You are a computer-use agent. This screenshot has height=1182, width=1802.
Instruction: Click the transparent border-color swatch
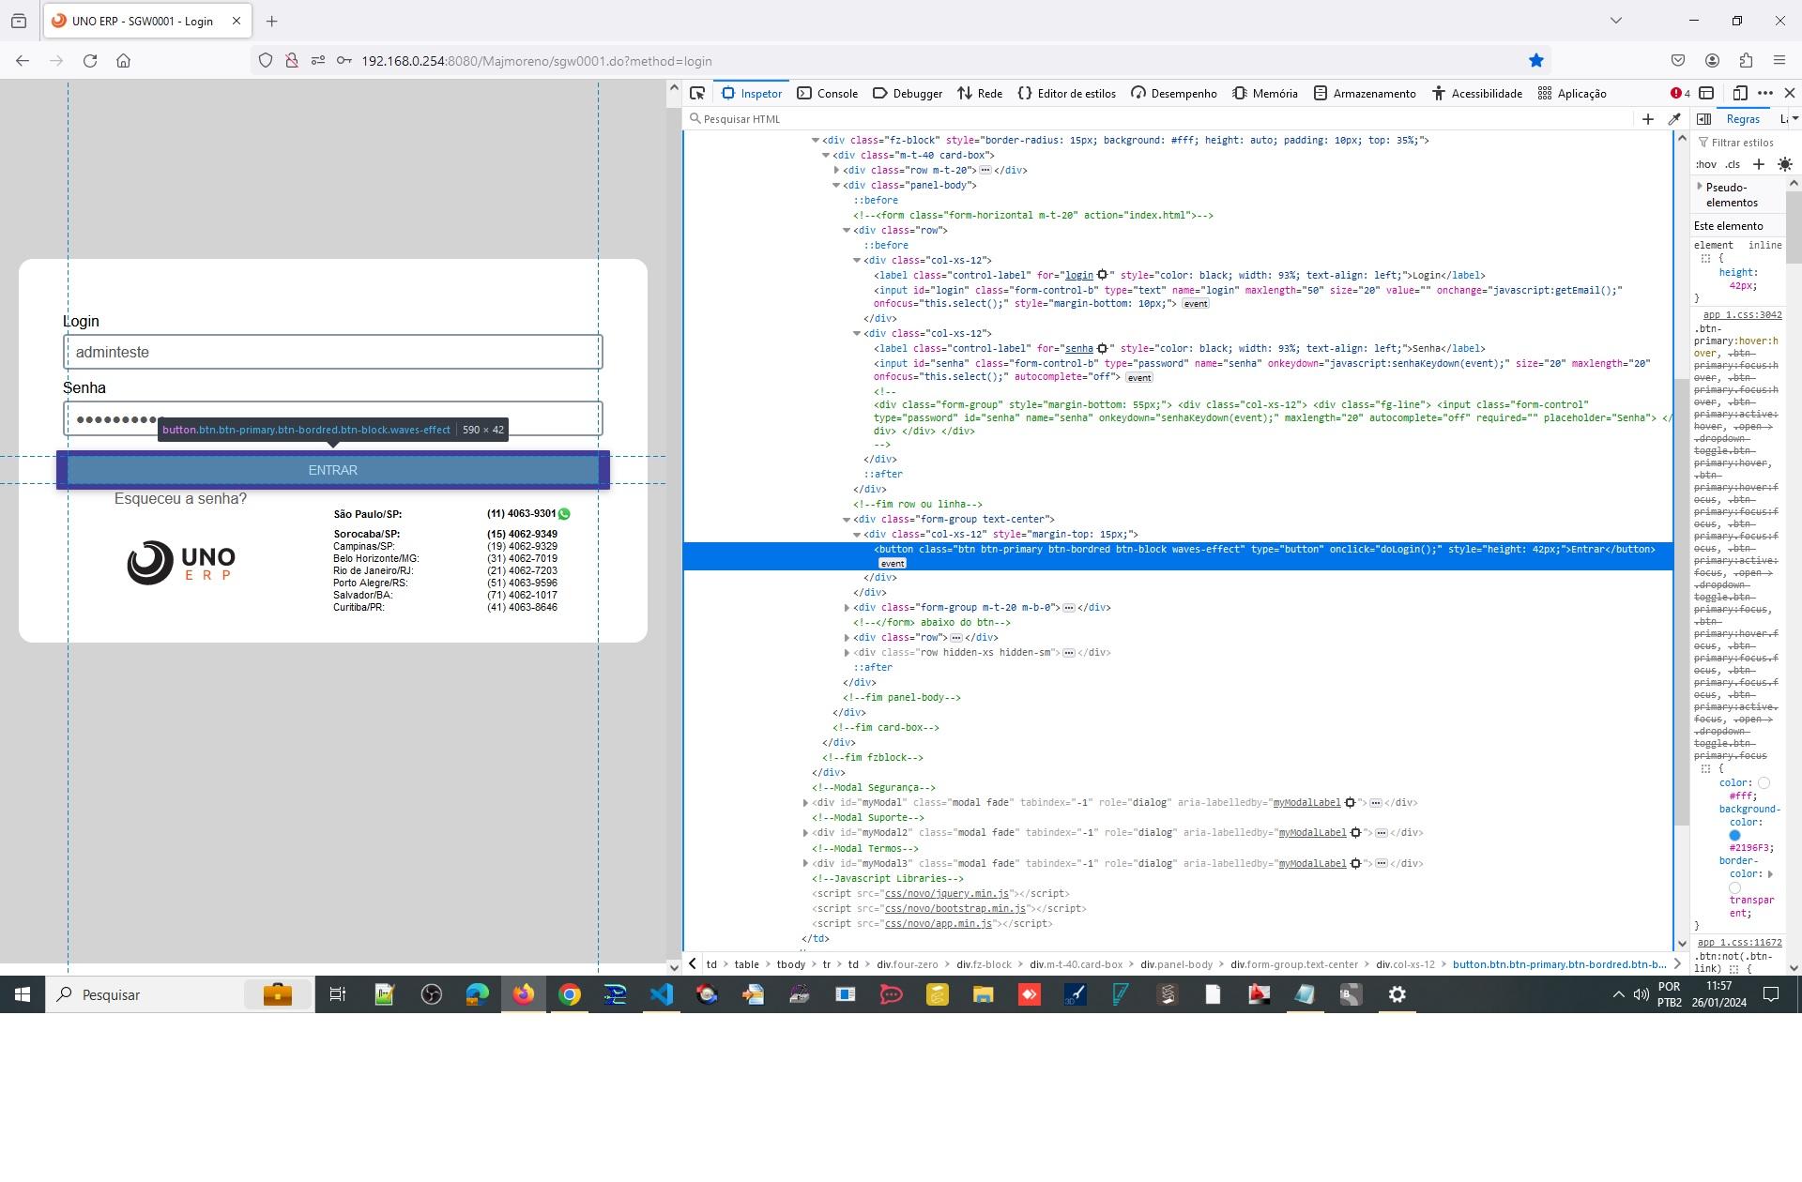pos(1734,887)
